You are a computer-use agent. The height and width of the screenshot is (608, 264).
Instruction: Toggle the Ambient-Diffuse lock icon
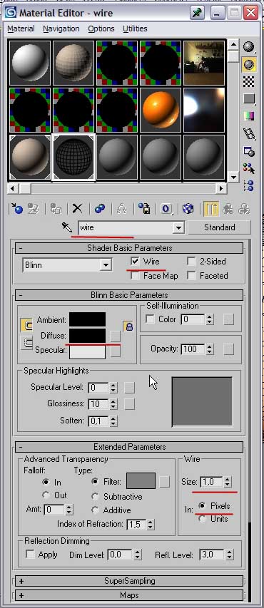128,326
